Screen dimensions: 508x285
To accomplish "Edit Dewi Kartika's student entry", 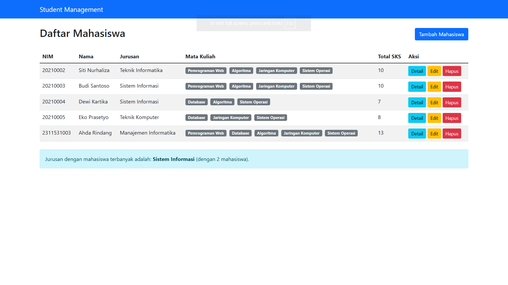I will 434,102.
